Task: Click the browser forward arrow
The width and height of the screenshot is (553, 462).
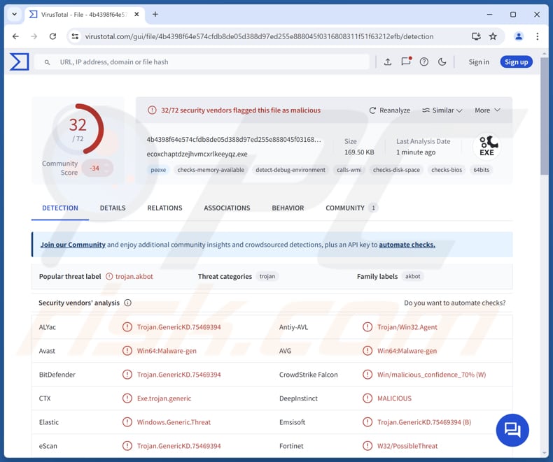Action: 34,36
